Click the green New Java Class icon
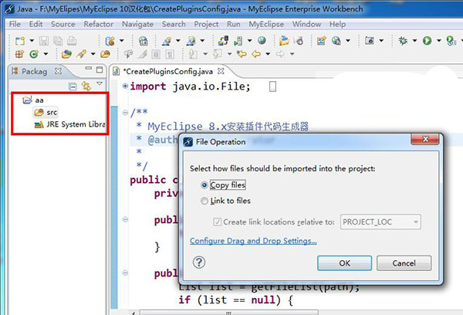Viewport: 463px width, 315px height. point(34,54)
